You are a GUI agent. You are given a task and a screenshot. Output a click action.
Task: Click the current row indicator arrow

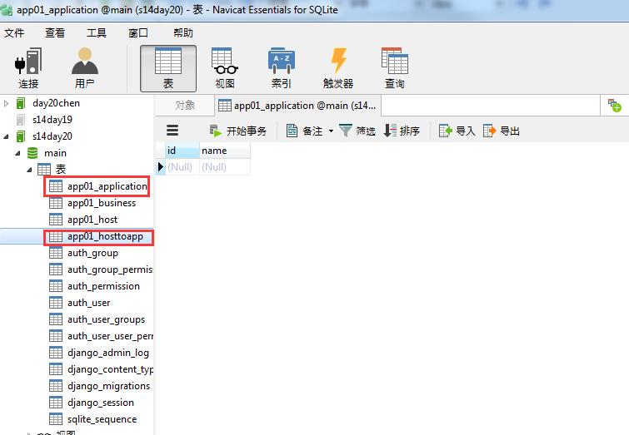(x=161, y=166)
